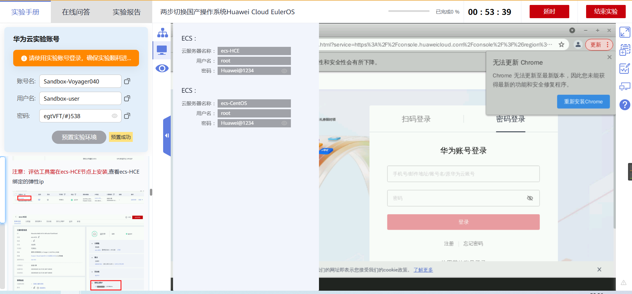This screenshot has width=632, height=294.
Task: Click the ecs-HCE root username field
Action: [254, 61]
